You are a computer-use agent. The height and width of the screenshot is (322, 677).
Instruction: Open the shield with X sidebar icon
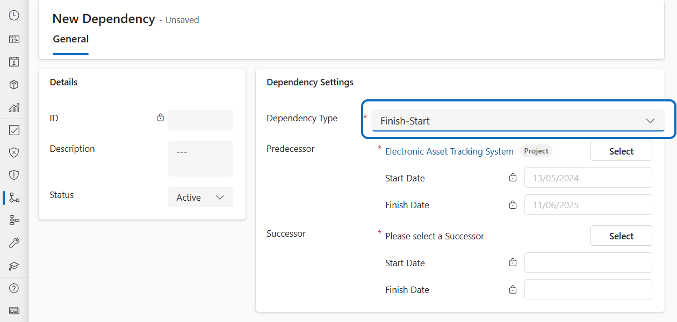(14, 152)
